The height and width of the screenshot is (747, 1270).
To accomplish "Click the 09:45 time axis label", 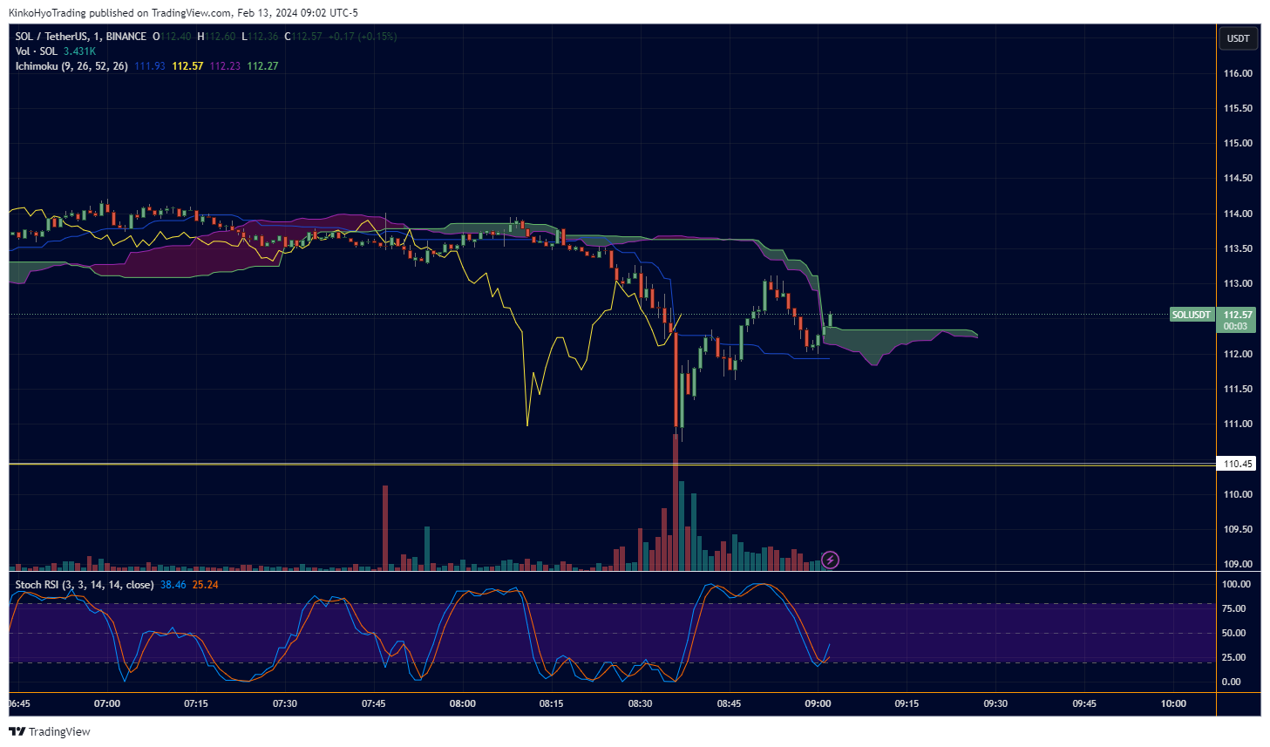I will 1084,703.
